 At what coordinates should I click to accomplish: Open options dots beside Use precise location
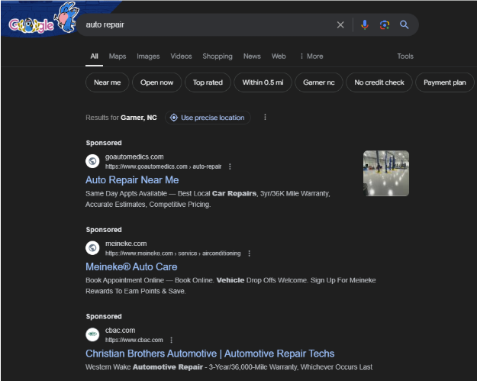point(265,117)
